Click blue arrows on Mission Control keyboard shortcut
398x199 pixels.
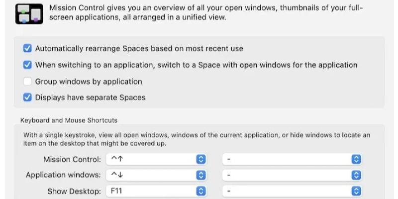[201, 159]
